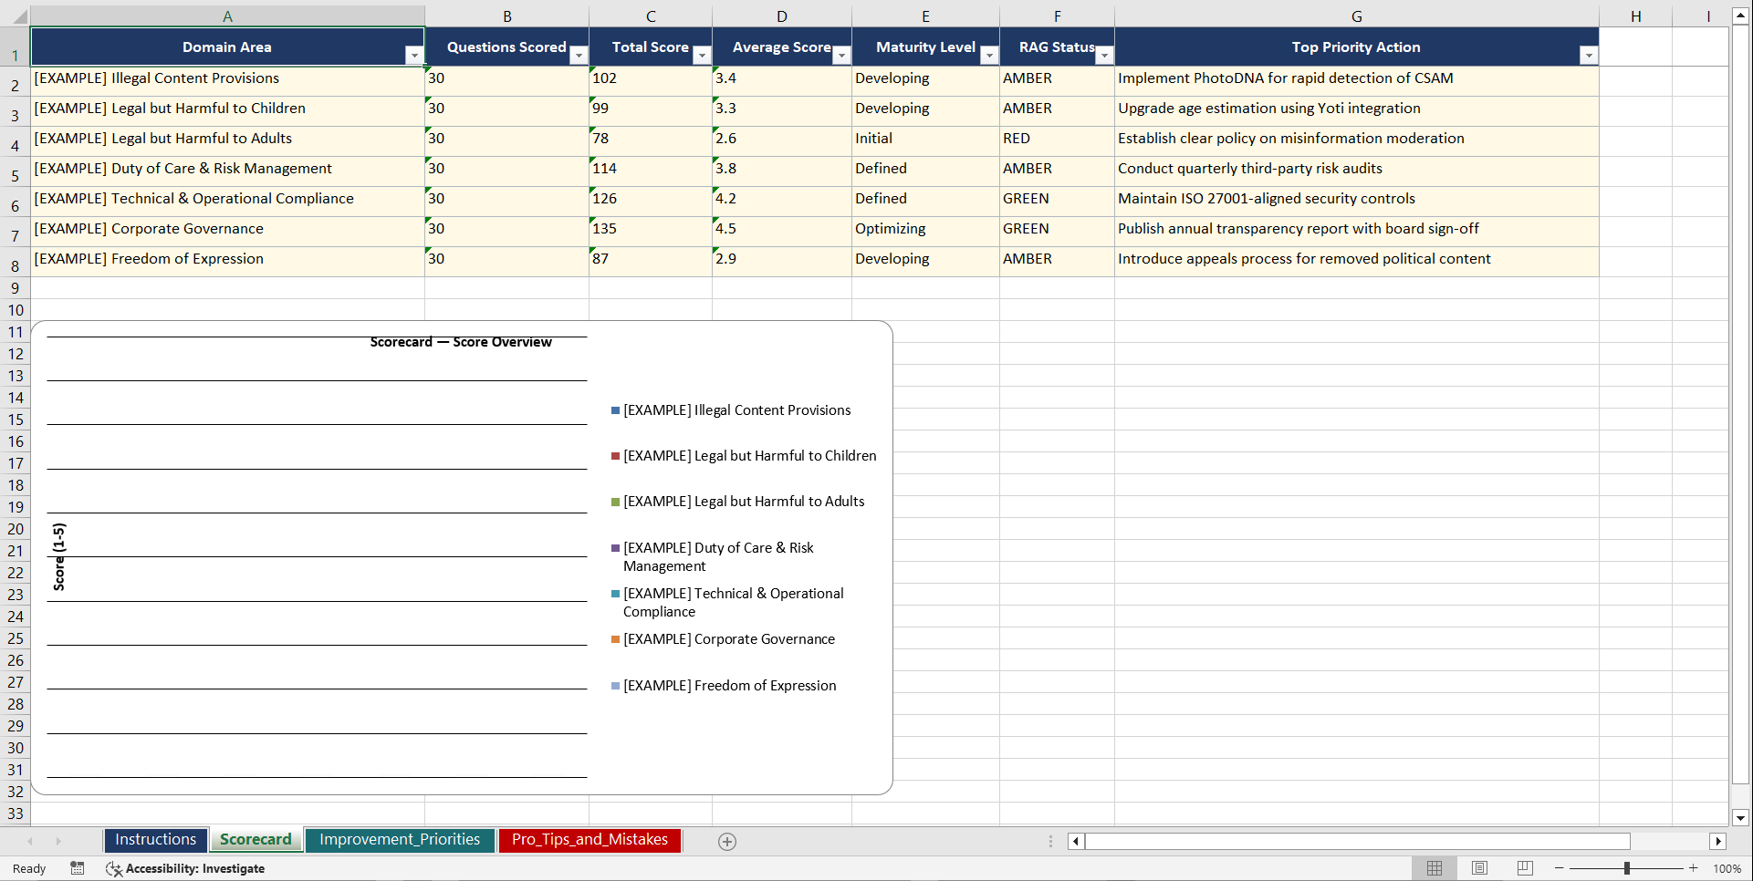Screen dimensions: 1753x881
Task: Switch to the Instructions sheet tab
Action: [155, 839]
